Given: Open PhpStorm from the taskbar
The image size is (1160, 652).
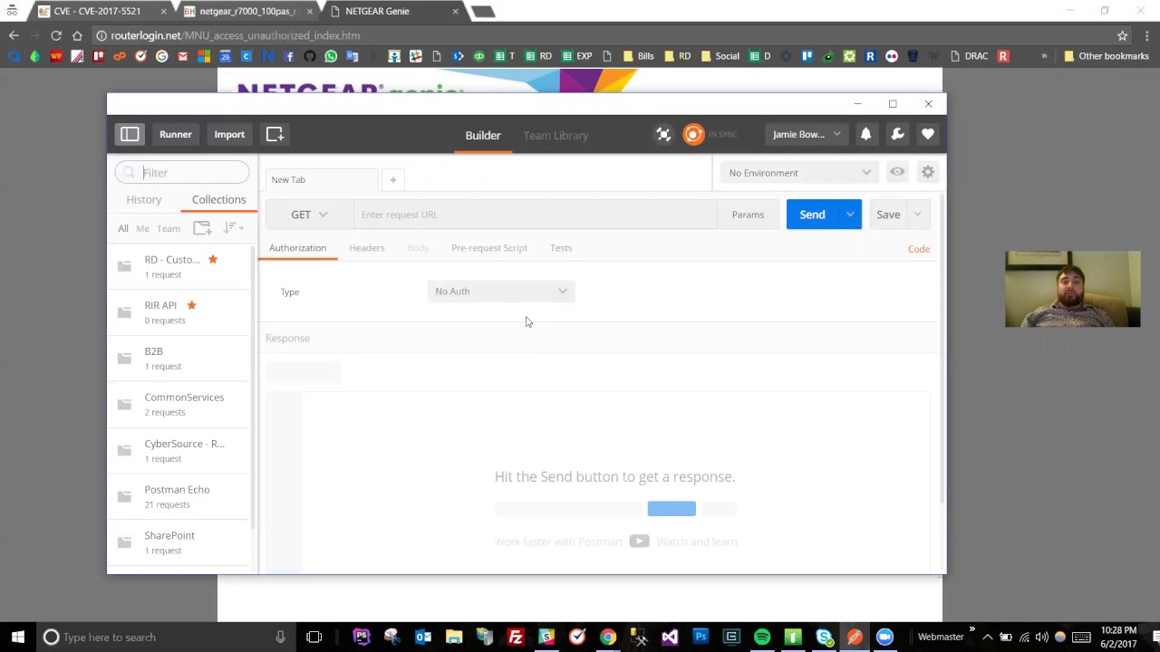Looking at the screenshot, I should [x=362, y=637].
